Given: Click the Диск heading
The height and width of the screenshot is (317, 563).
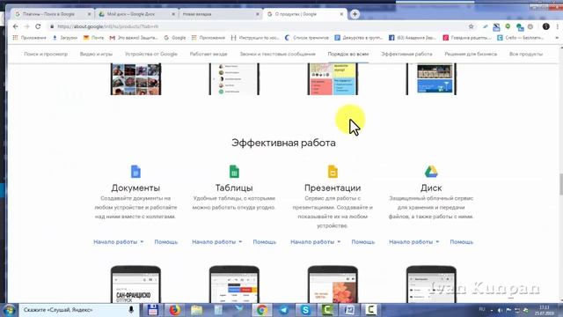Looking at the screenshot, I should tap(431, 188).
